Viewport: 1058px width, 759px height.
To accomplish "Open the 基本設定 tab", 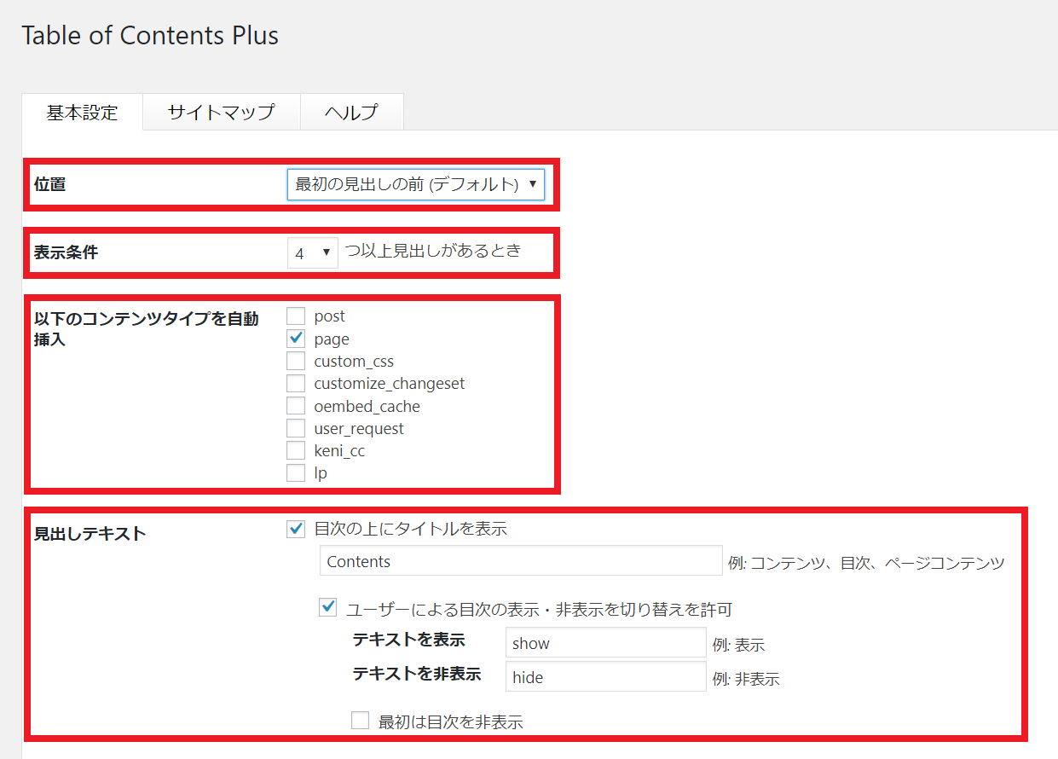I will [x=82, y=112].
